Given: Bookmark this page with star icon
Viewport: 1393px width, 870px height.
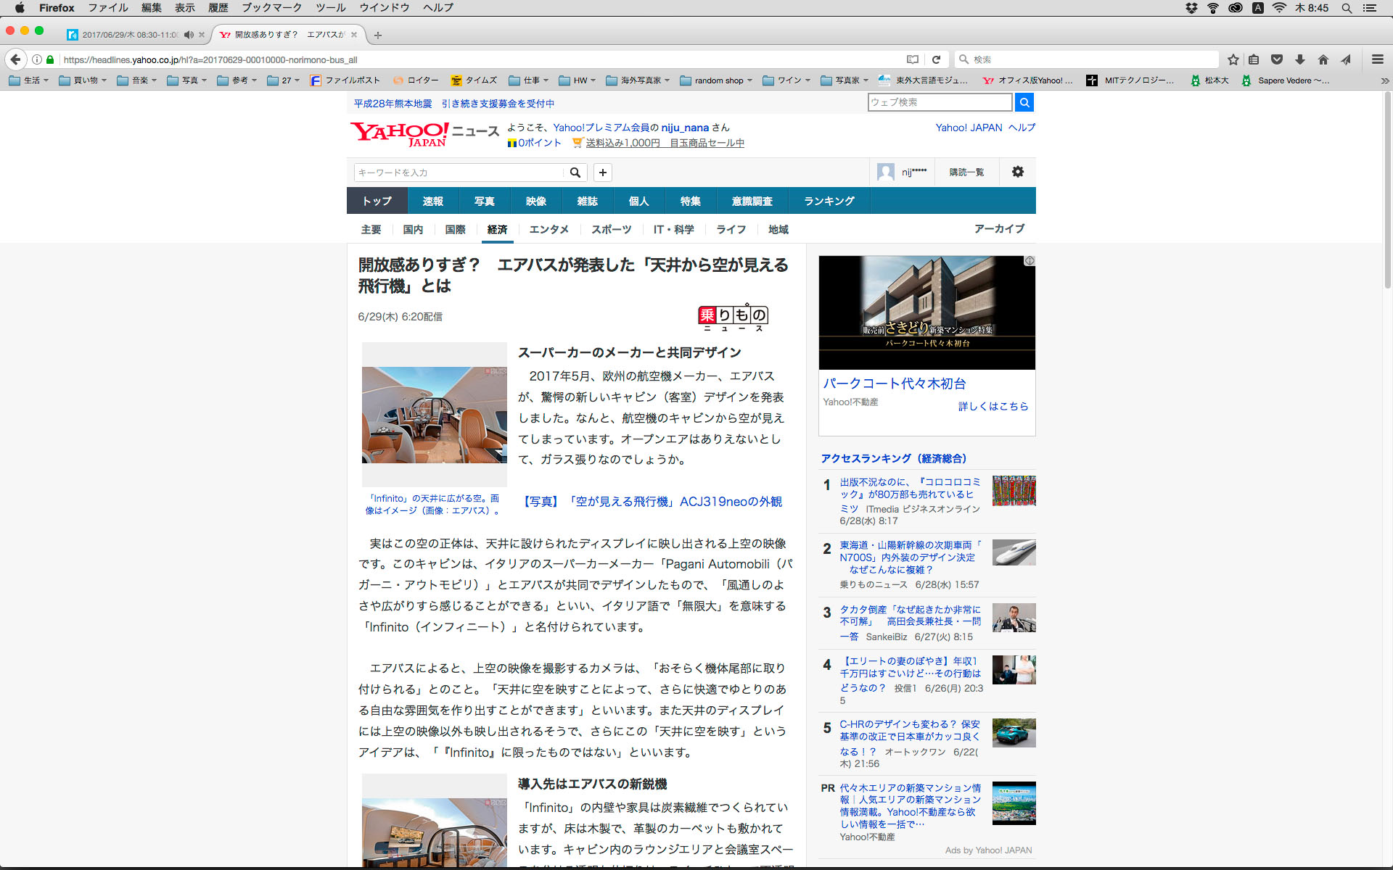Looking at the screenshot, I should pyautogui.click(x=1233, y=59).
